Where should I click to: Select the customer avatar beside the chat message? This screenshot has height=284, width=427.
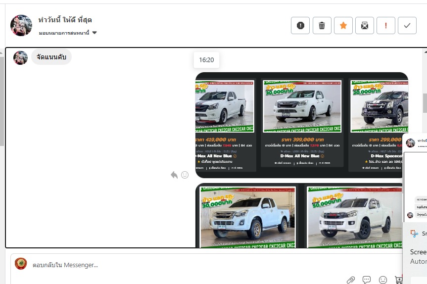coord(20,57)
